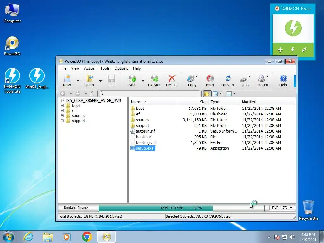
Task: Click the Burn toolbar icon
Action: pyautogui.click(x=210, y=81)
